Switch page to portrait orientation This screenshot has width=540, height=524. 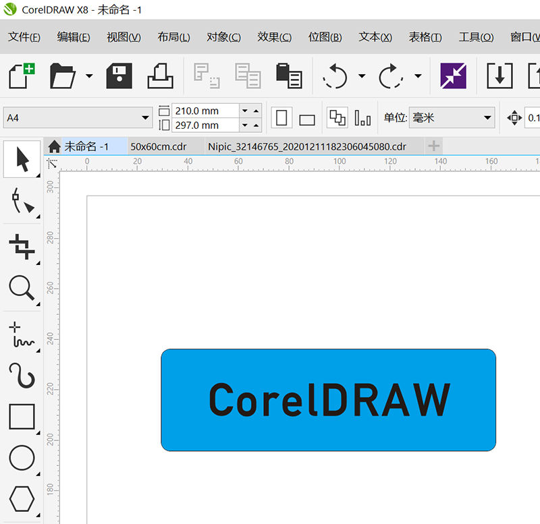[282, 119]
